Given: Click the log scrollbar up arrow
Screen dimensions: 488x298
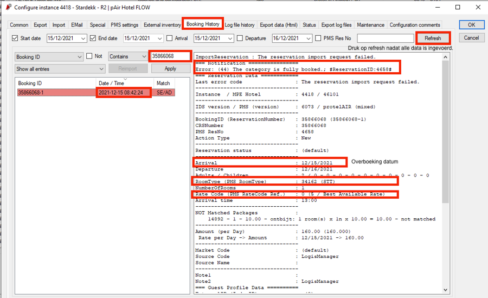Looking at the screenshot, I should click(x=445, y=57).
